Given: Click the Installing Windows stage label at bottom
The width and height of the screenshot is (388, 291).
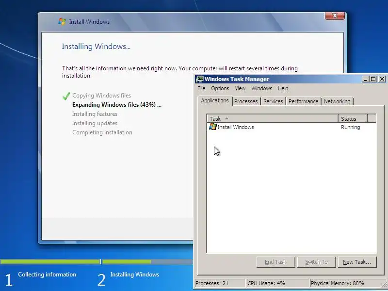Looking at the screenshot, I should (x=135, y=275).
